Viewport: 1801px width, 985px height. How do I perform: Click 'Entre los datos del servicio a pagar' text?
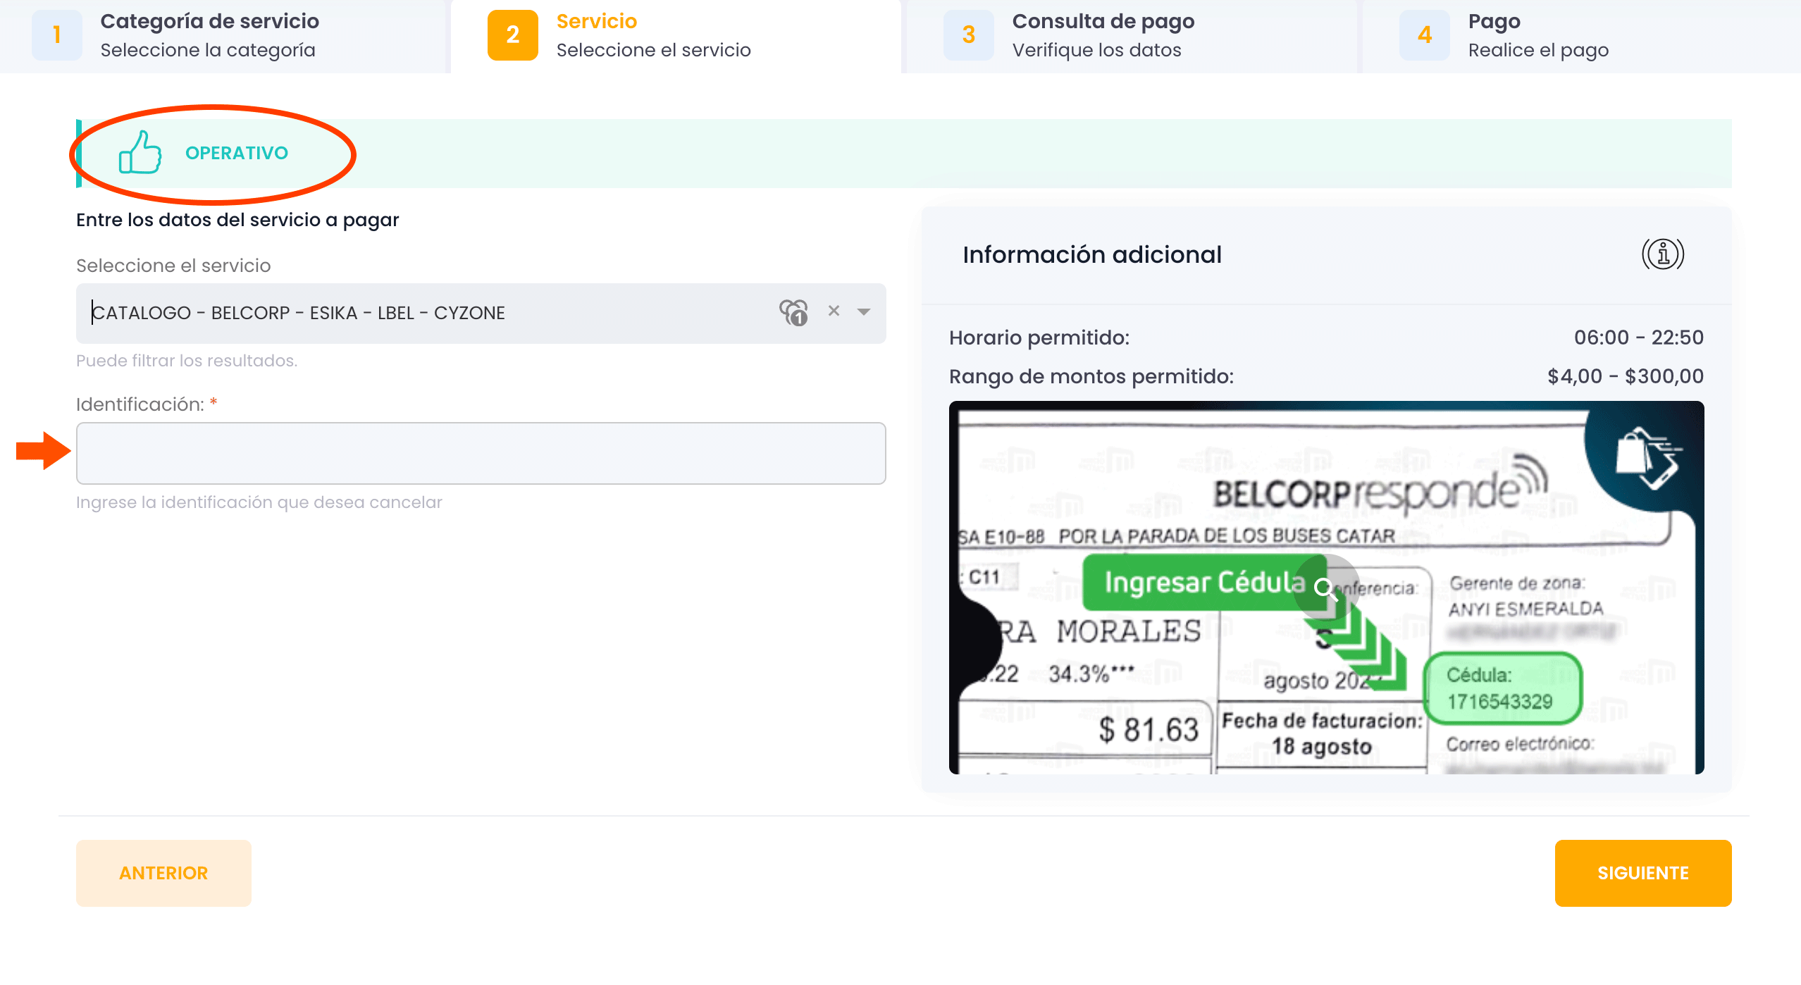[237, 220]
